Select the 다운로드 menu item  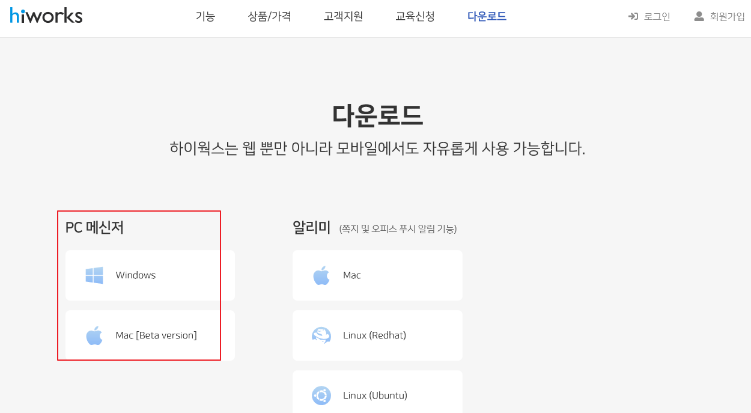pyautogui.click(x=487, y=16)
